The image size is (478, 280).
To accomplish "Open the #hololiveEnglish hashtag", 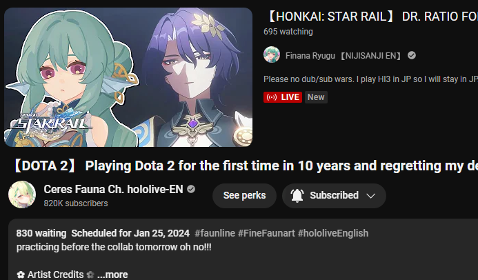I will click(x=333, y=233).
